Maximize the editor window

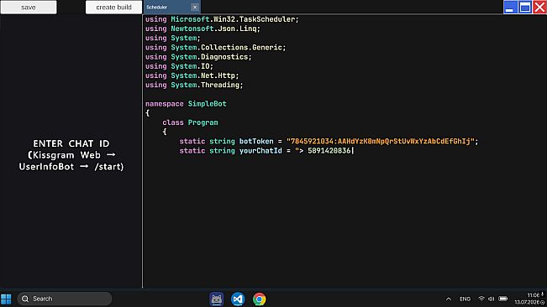pyautogui.click(x=525, y=7)
